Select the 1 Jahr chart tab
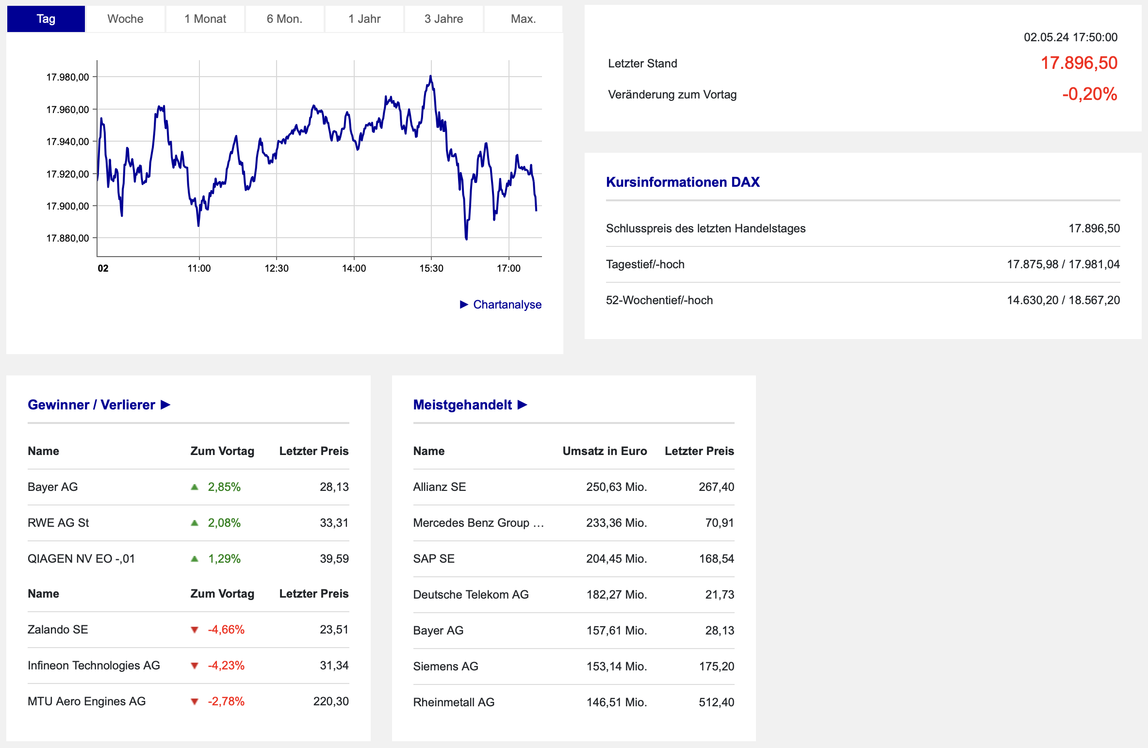The image size is (1148, 748). pyautogui.click(x=364, y=19)
